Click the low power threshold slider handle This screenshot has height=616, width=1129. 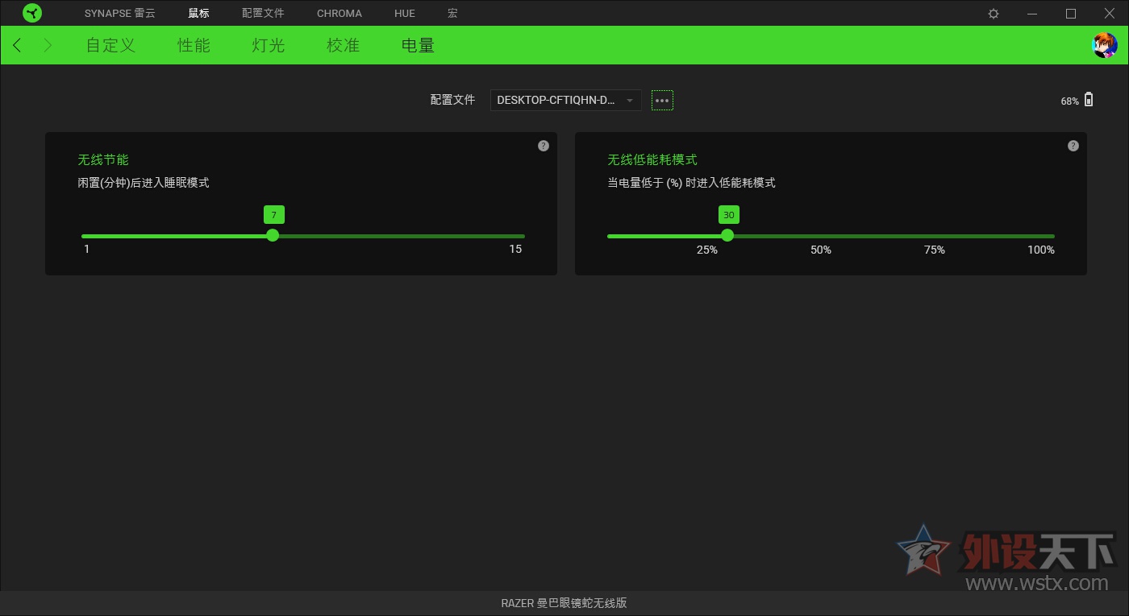coord(727,235)
